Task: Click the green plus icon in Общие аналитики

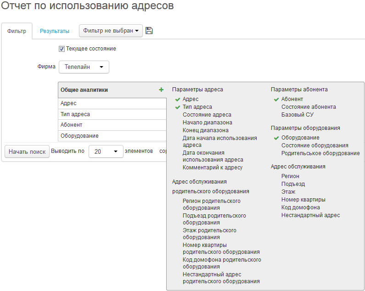Action: click(161, 90)
